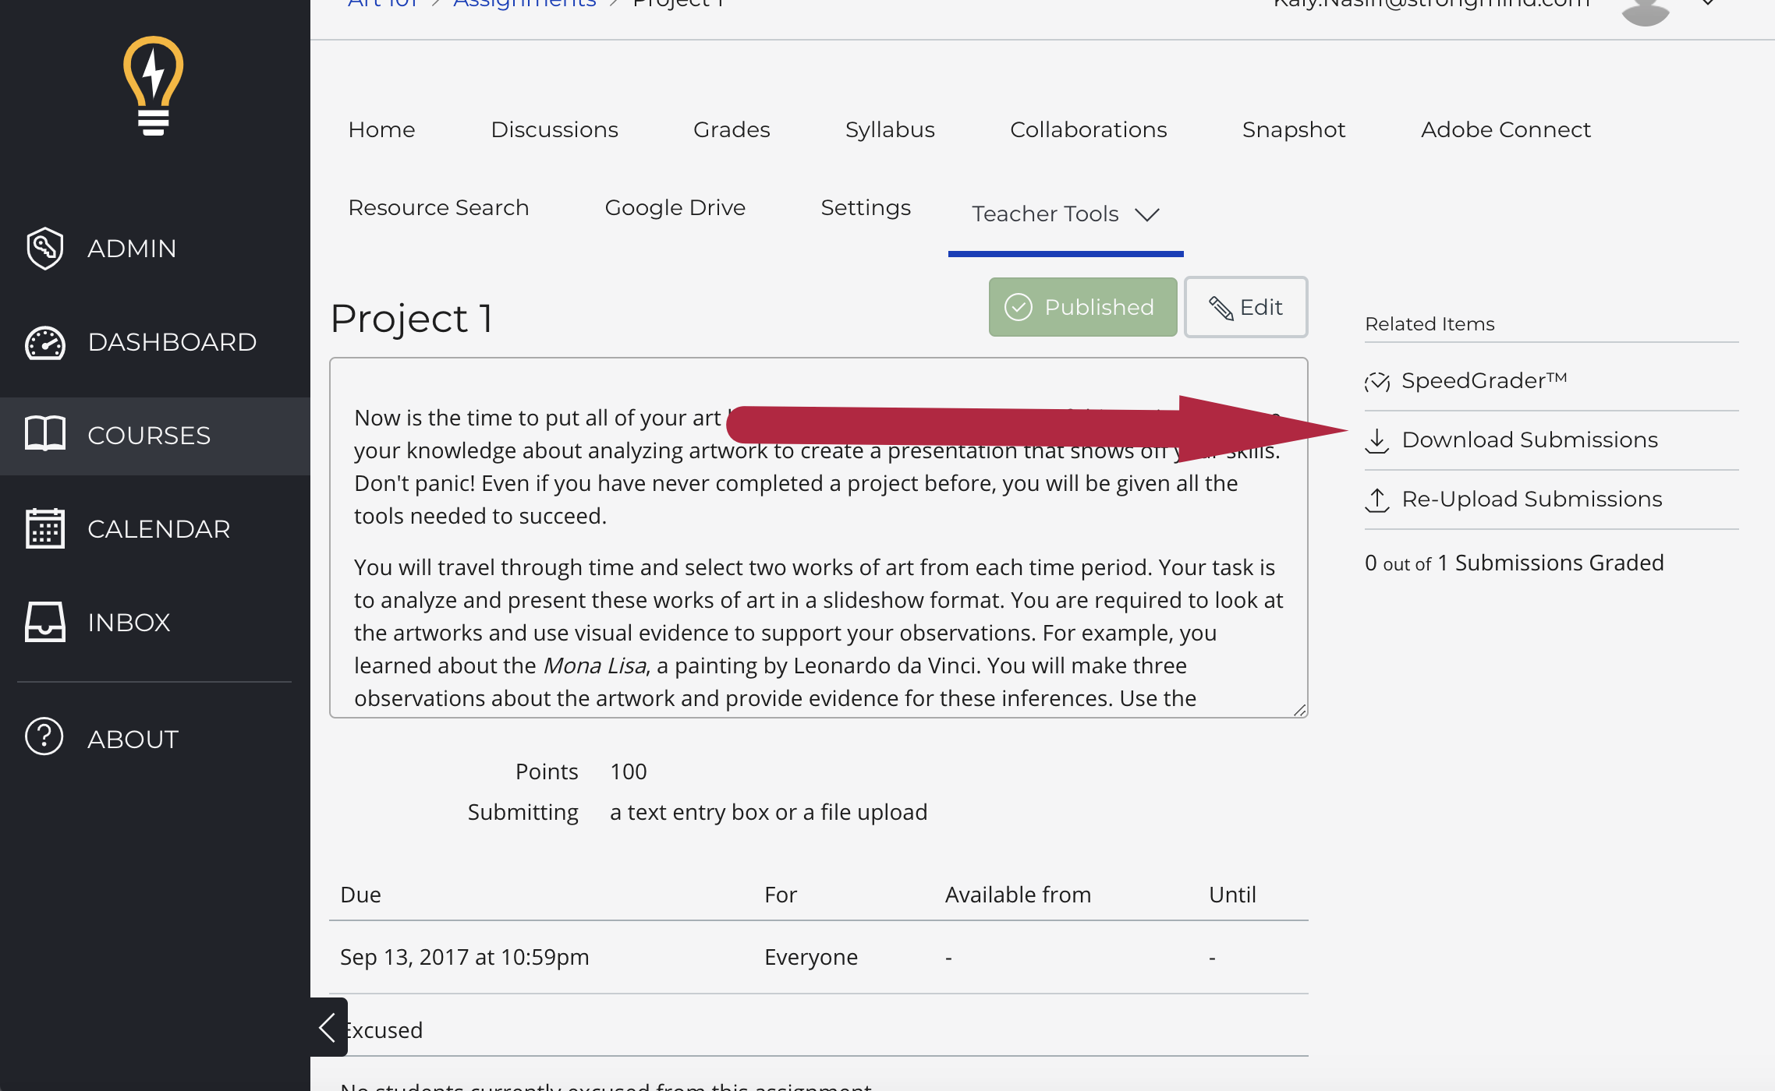The height and width of the screenshot is (1091, 1775).
Task: Expand the Teacher Tools chevron
Action: (1147, 214)
